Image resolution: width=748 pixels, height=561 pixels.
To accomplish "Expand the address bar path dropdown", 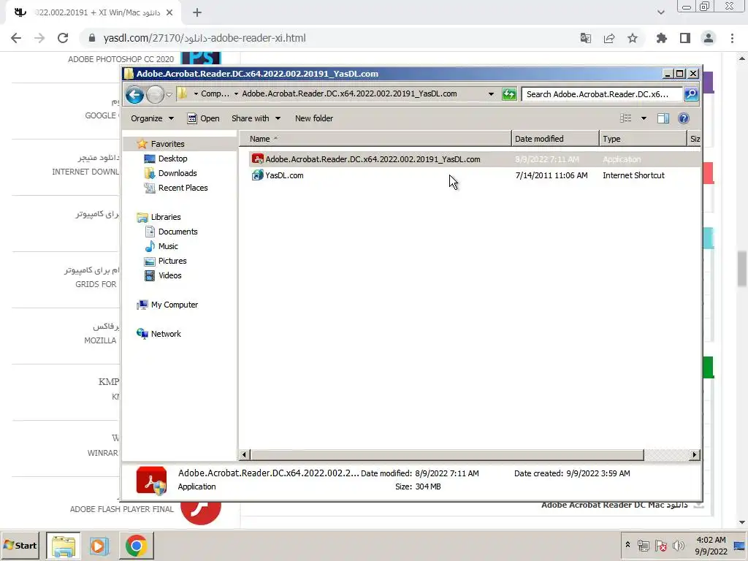I will [491, 94].
